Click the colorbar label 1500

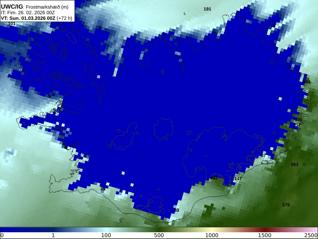coord(265,236)
